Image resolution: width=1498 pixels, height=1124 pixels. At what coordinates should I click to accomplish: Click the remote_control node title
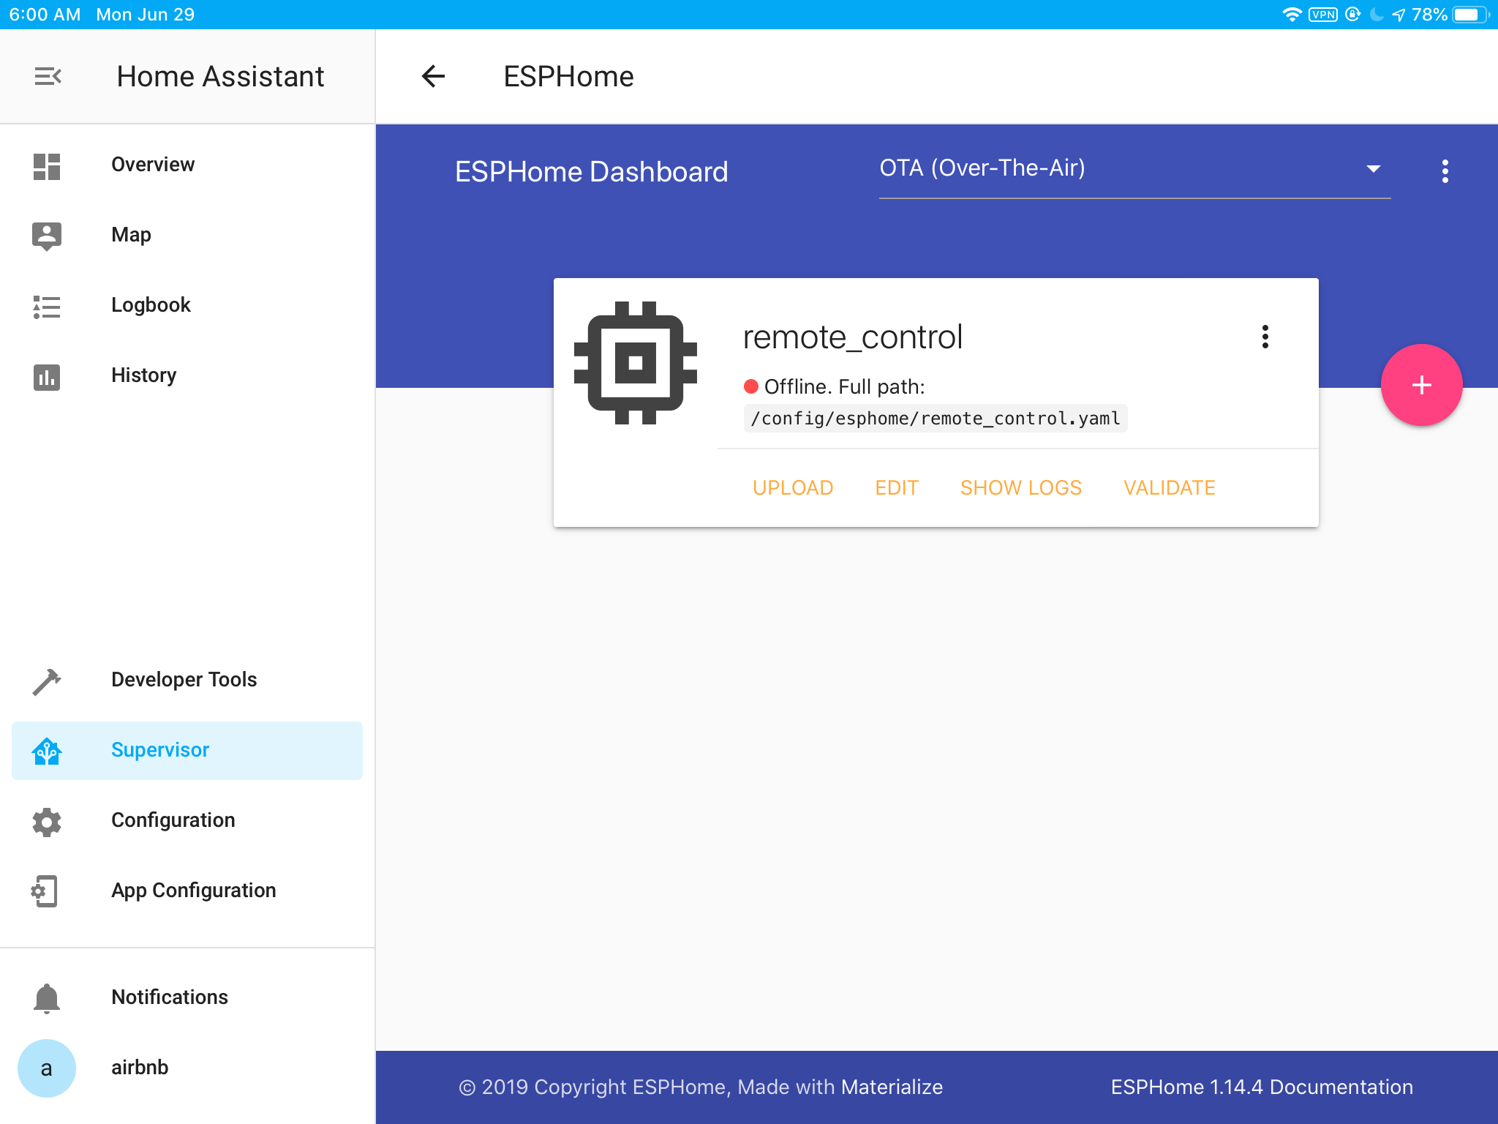[x=853, y=338]
